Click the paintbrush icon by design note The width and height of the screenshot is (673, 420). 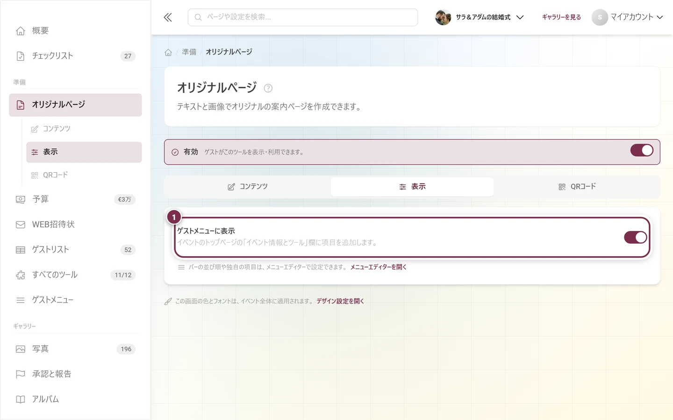[168, 301]
